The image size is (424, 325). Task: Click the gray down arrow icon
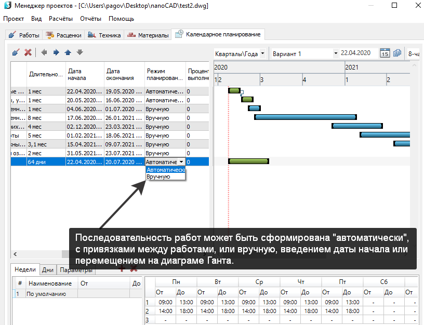tap(79, 52)
